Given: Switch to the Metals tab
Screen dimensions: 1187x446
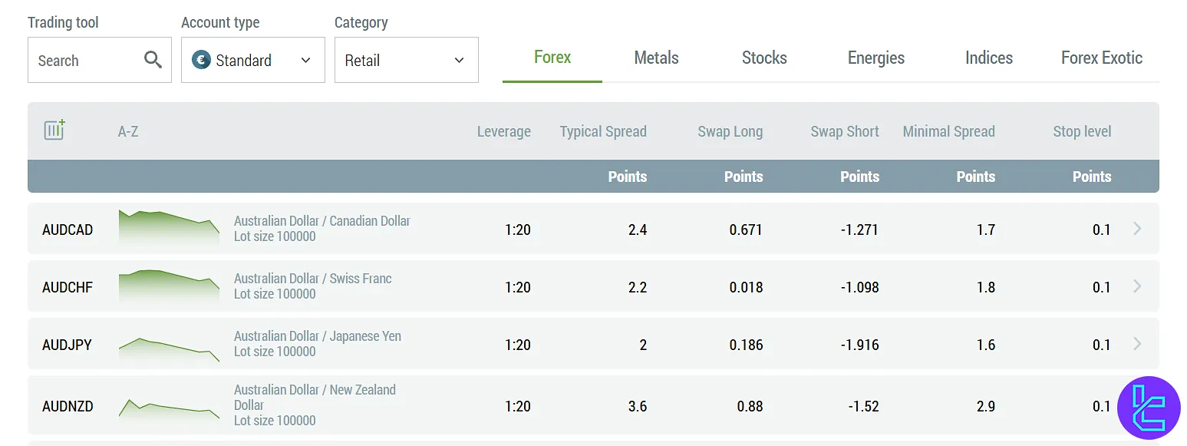Looking at the screenshot, I should click(656, 57).
